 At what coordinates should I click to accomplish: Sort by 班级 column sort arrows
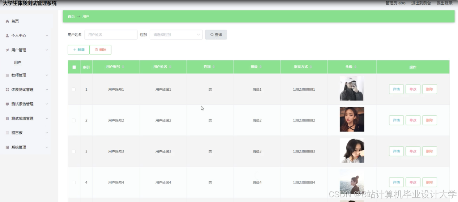click(260, 67)
